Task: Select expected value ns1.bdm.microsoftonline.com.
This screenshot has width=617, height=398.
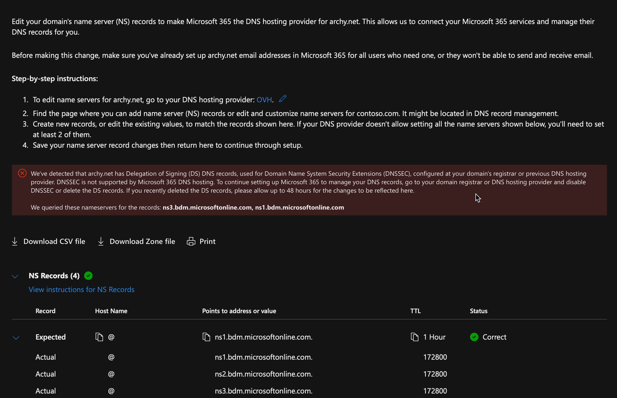Action: coord(264,337)
